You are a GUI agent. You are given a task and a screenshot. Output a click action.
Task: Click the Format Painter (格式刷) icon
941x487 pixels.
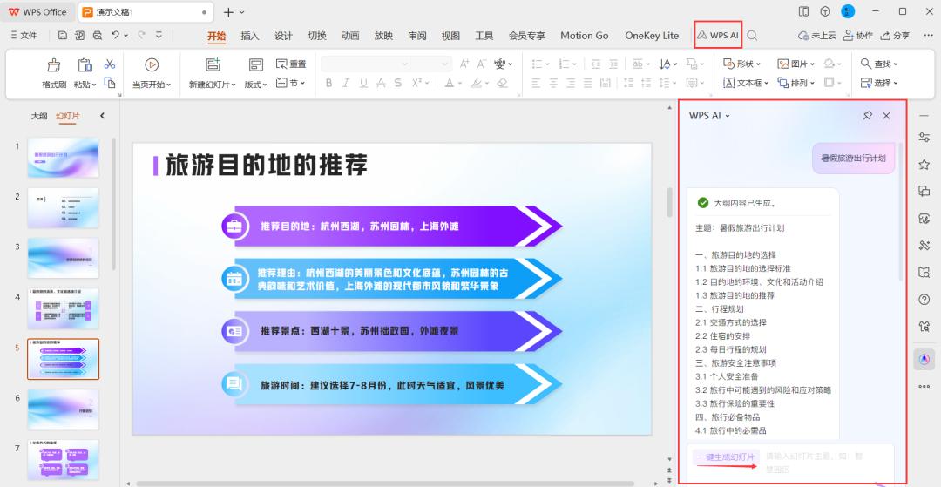pyautogui.click(x=54, y=64)
